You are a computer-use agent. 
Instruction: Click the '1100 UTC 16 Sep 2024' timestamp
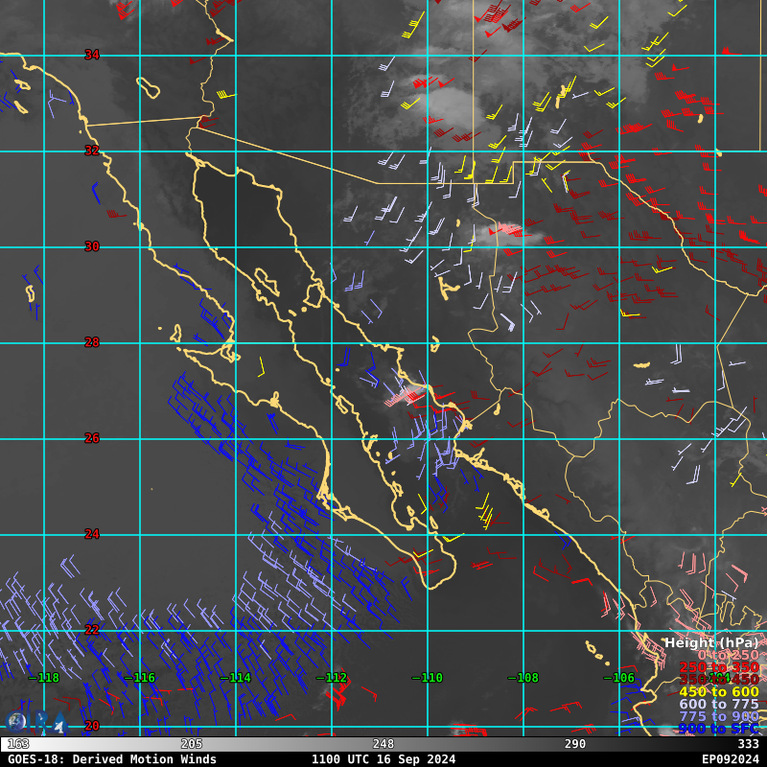pos(383,759)
